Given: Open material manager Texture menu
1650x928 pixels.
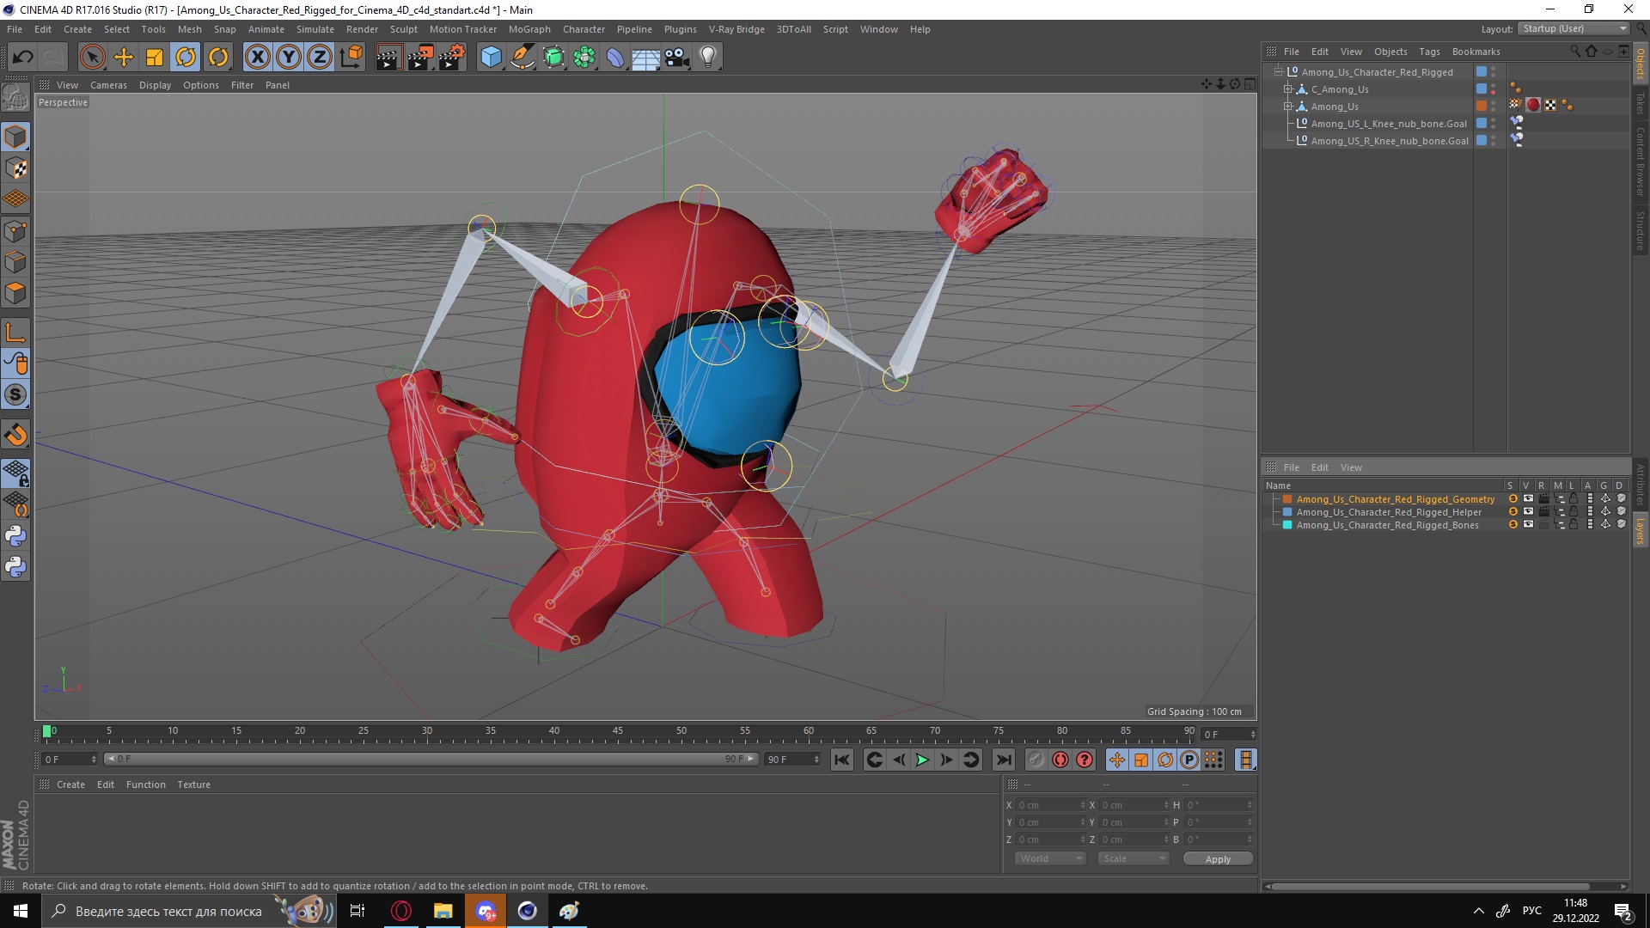Looking at the screenshot, I should [x=193, y=785].
